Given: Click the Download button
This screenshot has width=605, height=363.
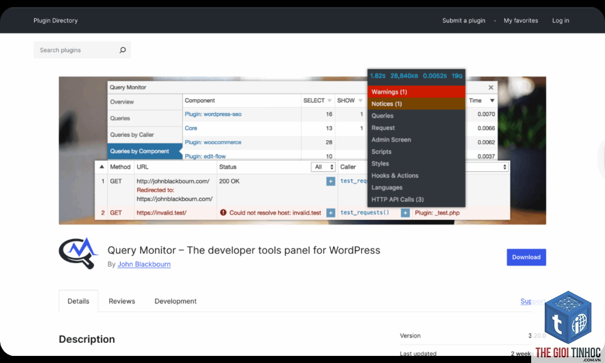Looking at the screenshot, I should coord(526,257).
